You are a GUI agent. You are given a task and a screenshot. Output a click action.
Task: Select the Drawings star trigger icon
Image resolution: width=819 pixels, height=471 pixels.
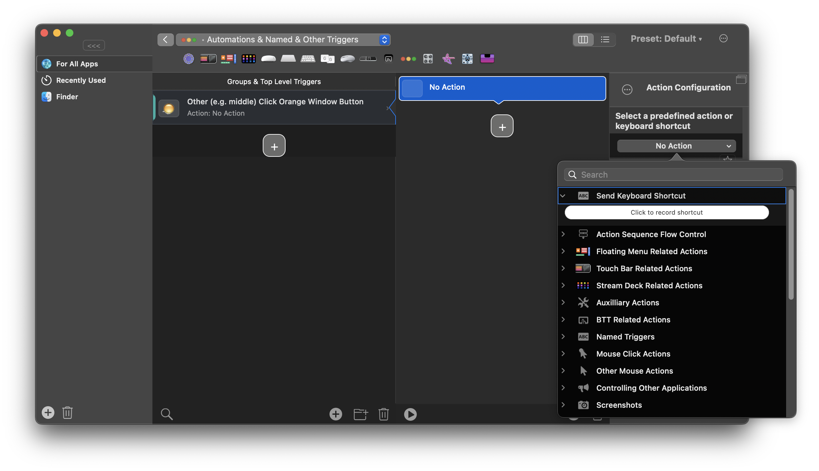[448, 58]
